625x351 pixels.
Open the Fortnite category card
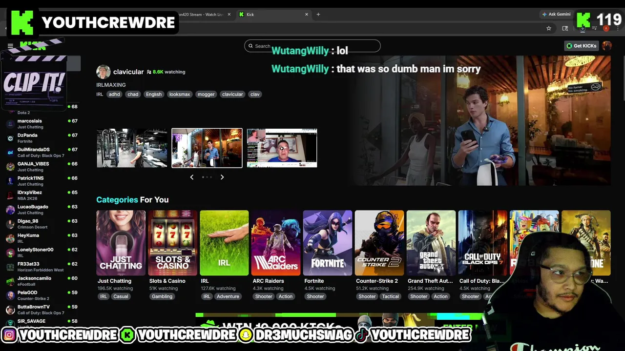[x=328, y=243]
